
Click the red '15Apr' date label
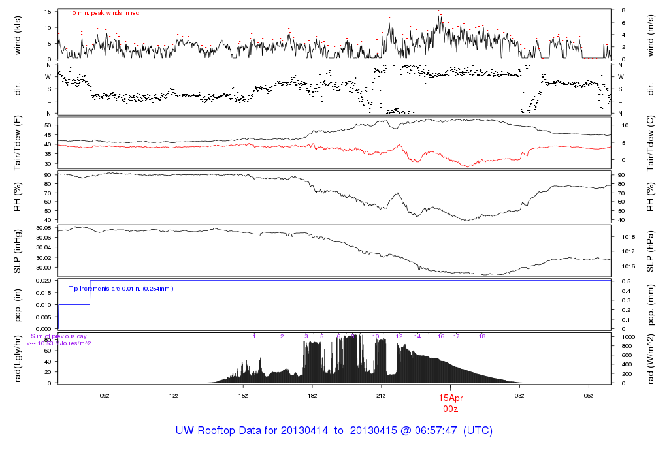[451, 398]
